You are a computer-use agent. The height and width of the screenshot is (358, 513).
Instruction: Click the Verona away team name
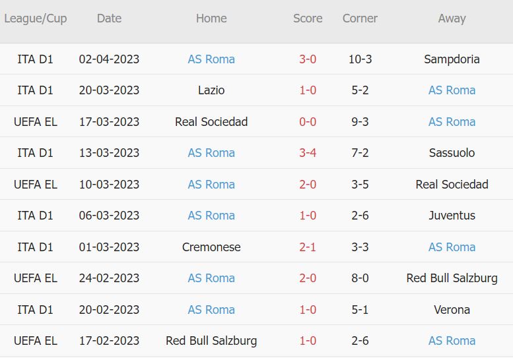pos(452,310)
